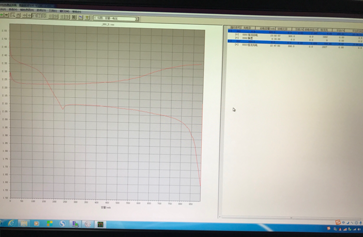The height and width of the screenshot is (237, 363).
Task: Open the menu labeled (W)
Action: [64, 11]
